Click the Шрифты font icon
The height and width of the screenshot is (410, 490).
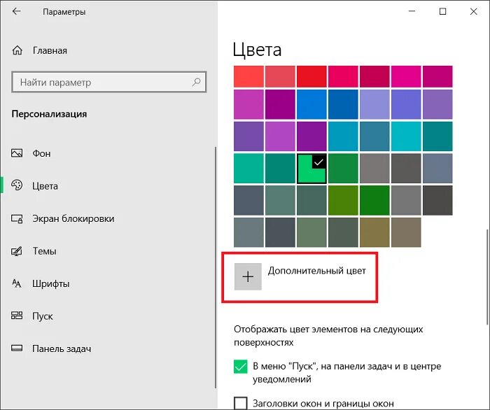tap(17, 283)
